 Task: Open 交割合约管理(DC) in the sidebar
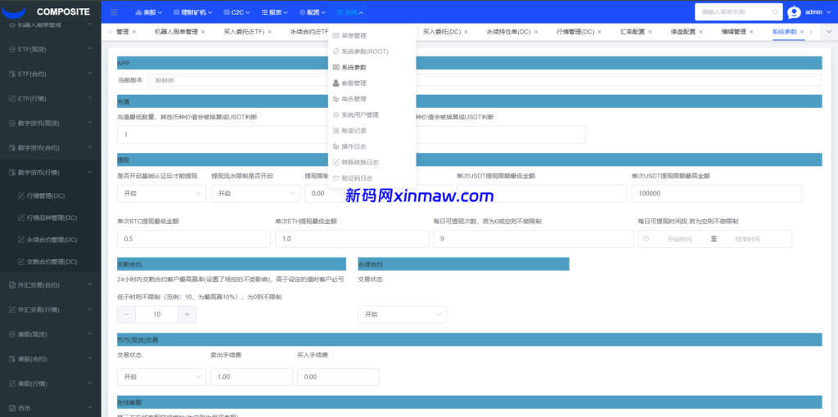point(51,262)
